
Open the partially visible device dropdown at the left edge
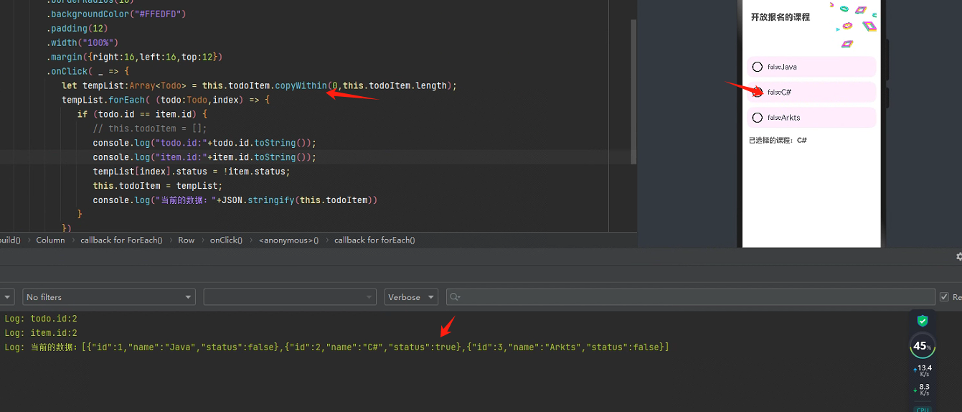[7, 297]
